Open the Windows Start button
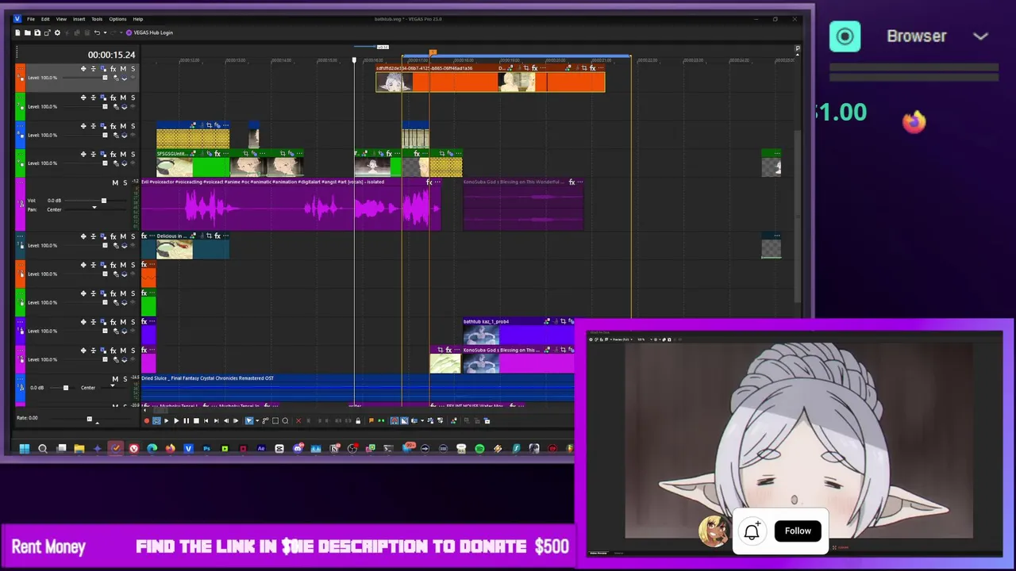The width and height of the screenshot is (1016, 571). (x=25, y=448)
